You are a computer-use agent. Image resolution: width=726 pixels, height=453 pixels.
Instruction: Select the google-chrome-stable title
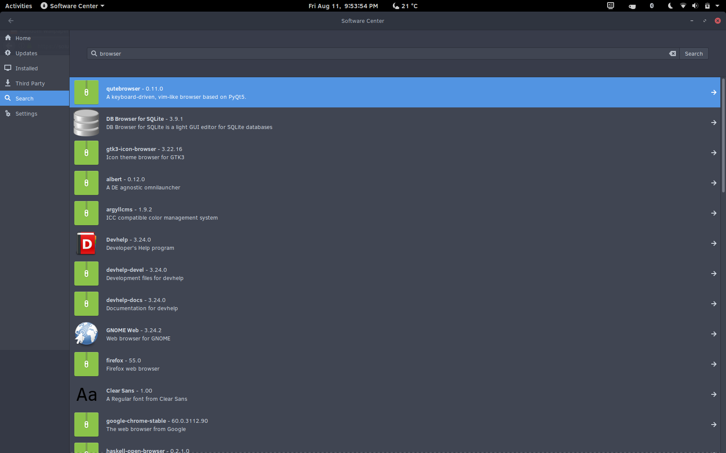tap(157, 421)
